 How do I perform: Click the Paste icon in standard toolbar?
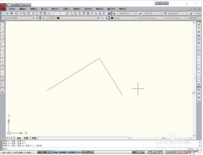(41, 13)
